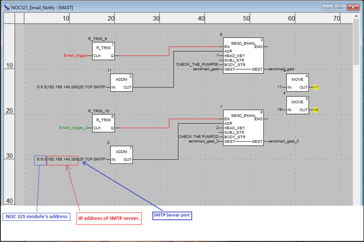Click HEAD_KEY input value 2 on SEND_EMAIL block 8
This screenshot has width=364, height=242.
click(x=218, y=128)
